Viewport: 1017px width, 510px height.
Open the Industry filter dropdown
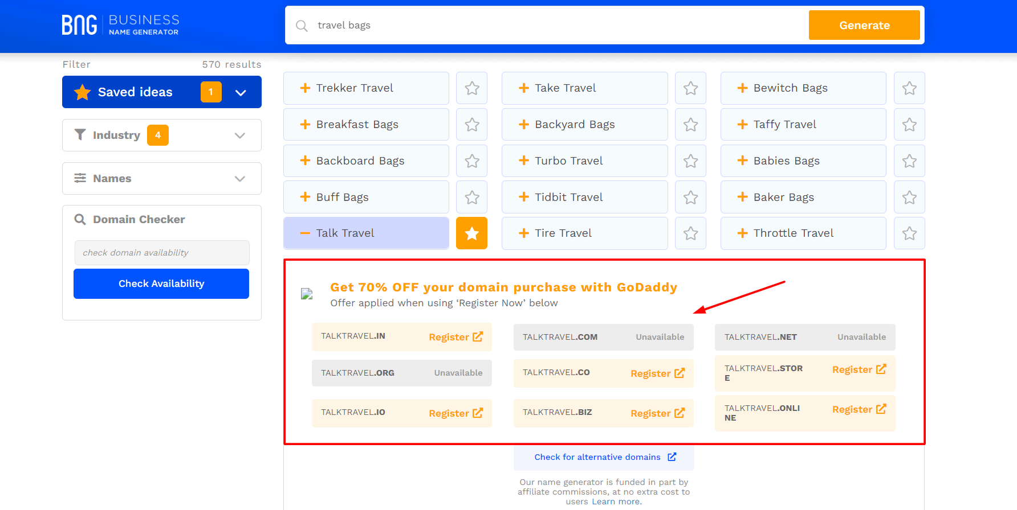coord(239,135)
